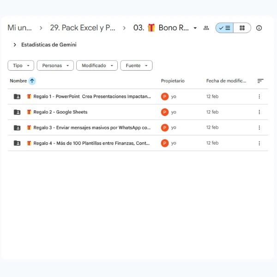
Task: Click the shared people icon by folder title
Action: click(206, 28)
